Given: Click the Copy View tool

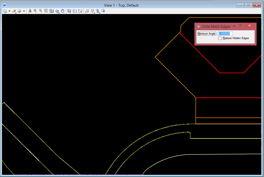Looking at the screenshot, I should coord(87,11).
